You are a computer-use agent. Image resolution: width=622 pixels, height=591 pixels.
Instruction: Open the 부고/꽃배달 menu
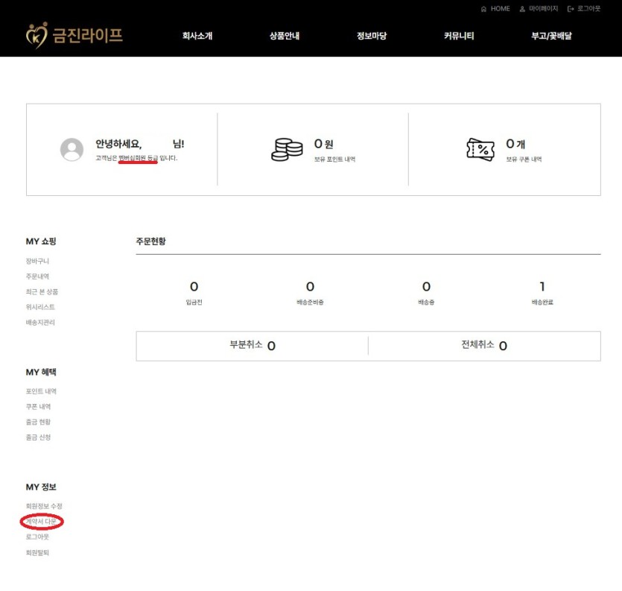point(551,36)
